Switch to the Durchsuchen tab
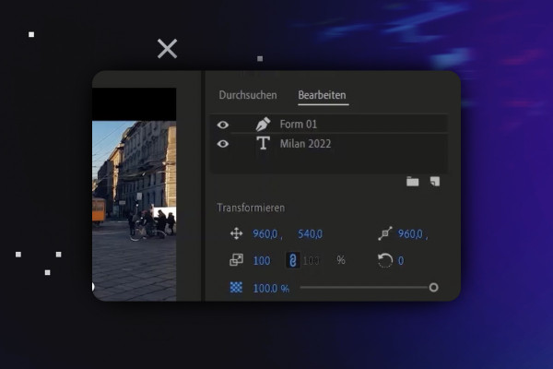553x369 pixels. tap(248, 95)
